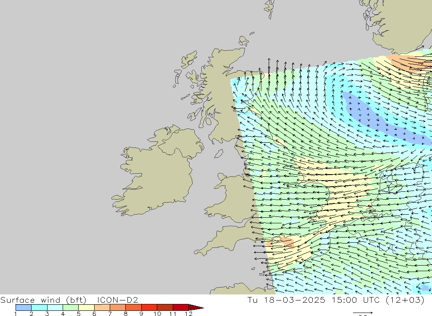Click the Beaufort 10 dark red-brown swatch

point(165,307)
